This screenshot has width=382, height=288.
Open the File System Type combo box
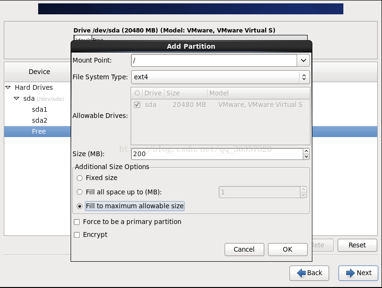pos(220,77)
